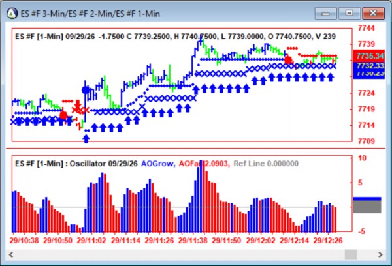Click the oscillator axis value 10
The height and width of the screenshot is (266, 392).
tap(362, 158)
